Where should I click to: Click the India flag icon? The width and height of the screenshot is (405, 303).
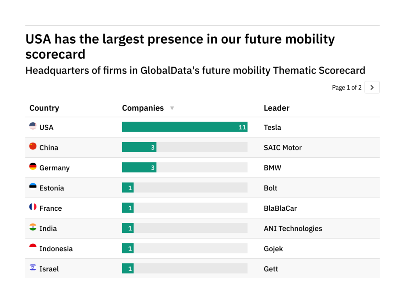(x=33, y=227)
